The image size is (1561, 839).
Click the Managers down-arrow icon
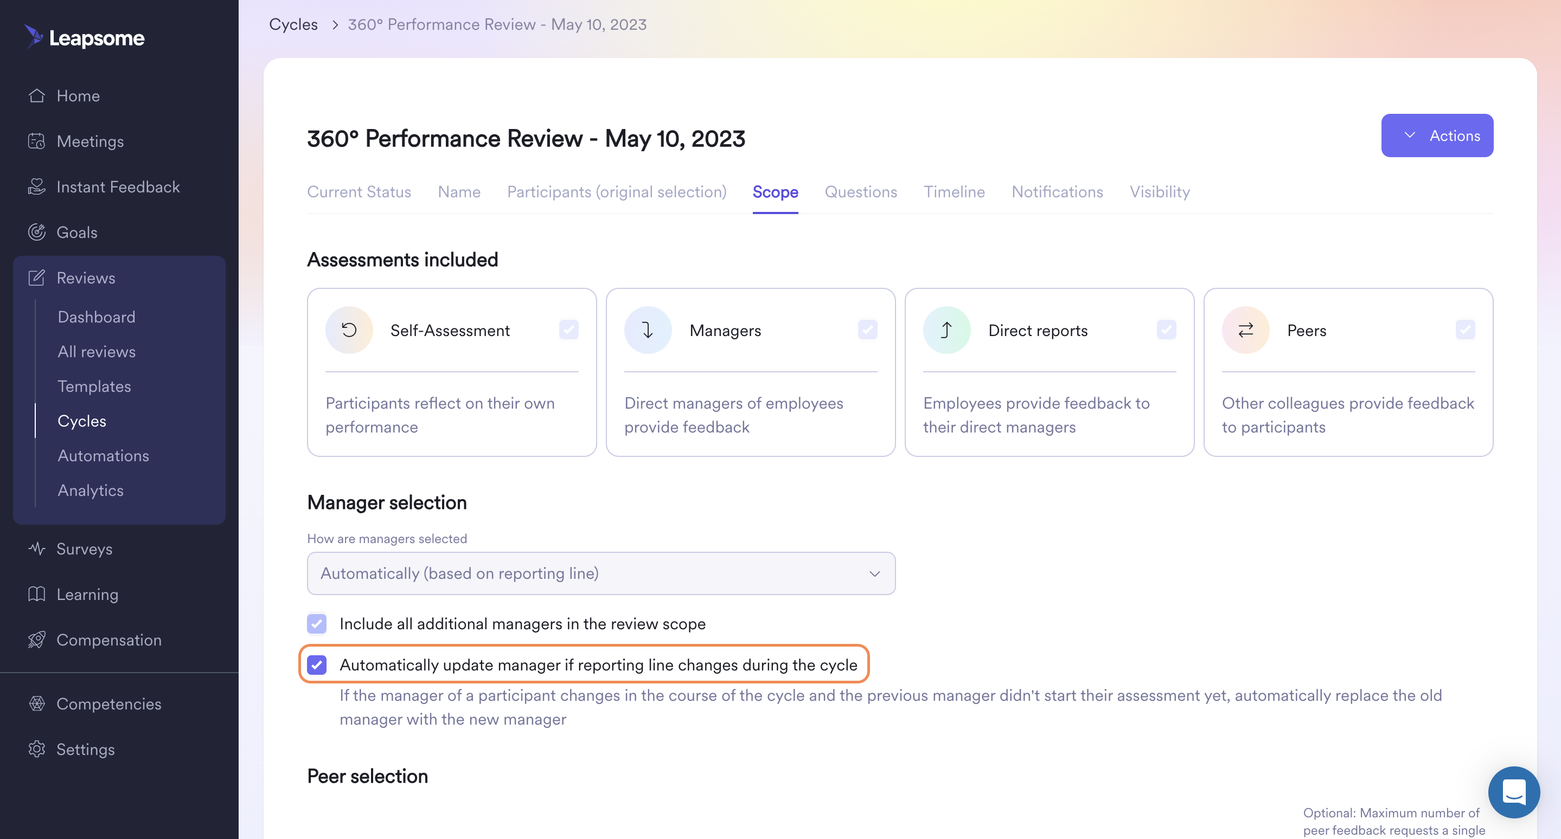pyautogui.click(x=648, y=330)
